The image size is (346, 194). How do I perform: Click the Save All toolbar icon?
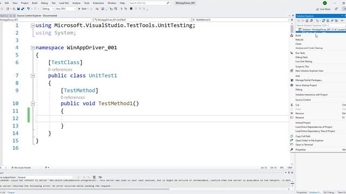tap(23, 9)
